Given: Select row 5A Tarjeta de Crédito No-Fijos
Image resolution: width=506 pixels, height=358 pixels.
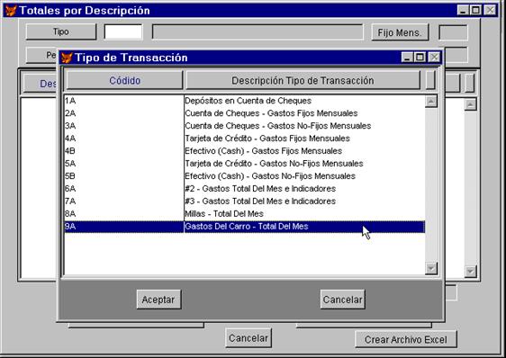Looking at the screenshot, I should pyautogui.click(x=244, y=164).
